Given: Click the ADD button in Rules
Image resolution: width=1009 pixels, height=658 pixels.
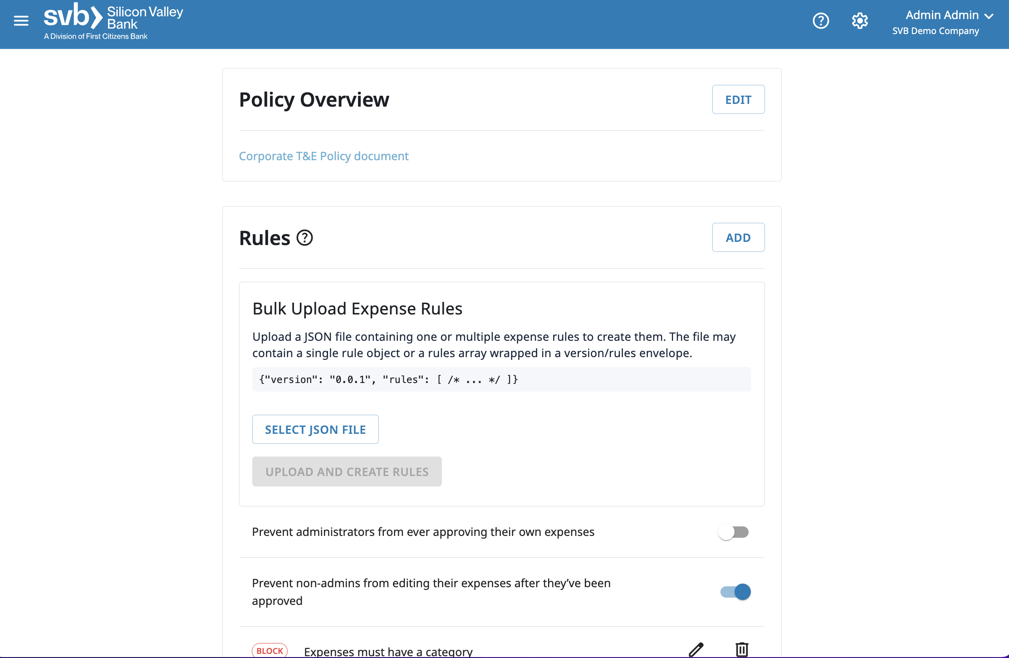Looking at the screenshot, I should [x=738, y=237].
